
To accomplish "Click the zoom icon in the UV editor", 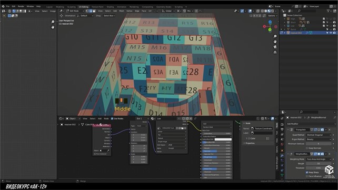I will 53,22.
